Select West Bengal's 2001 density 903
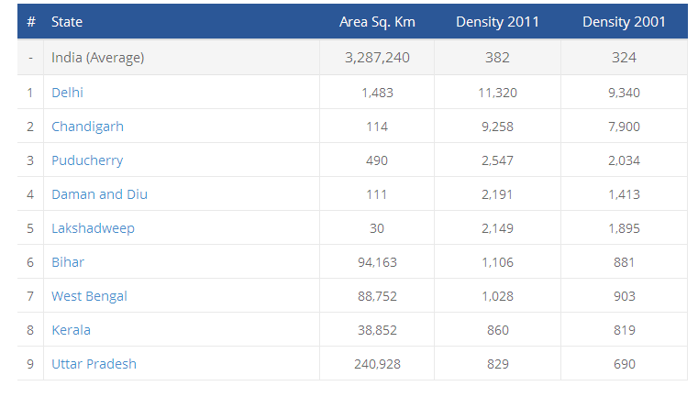698x397 pixels. pyautogui.click(x=624, y=296)
